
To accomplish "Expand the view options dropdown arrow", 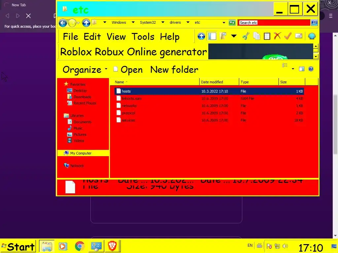I will coord(293,69).
